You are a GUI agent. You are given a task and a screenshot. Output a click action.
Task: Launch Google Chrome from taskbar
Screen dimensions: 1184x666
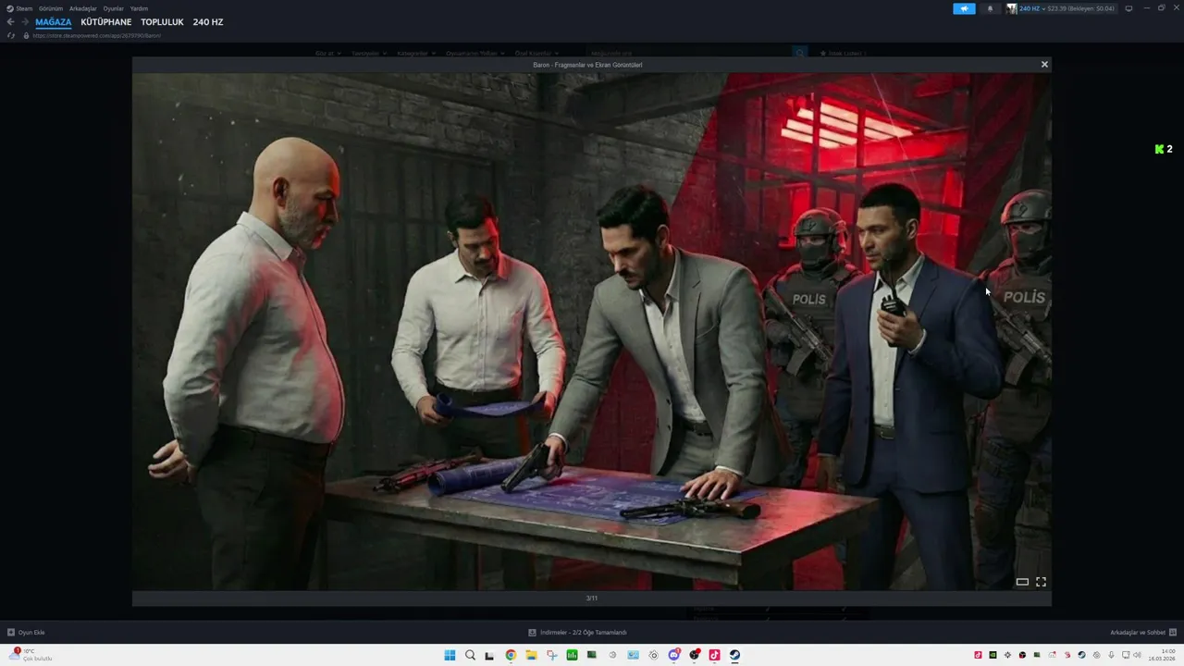click(x=511, y=655)
